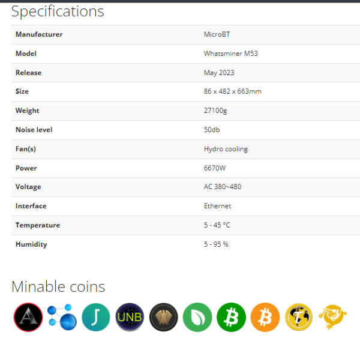Screen dimensions: 360x350
Task: Select the Whatsminer M53 model text
Action: click(231, 53)
